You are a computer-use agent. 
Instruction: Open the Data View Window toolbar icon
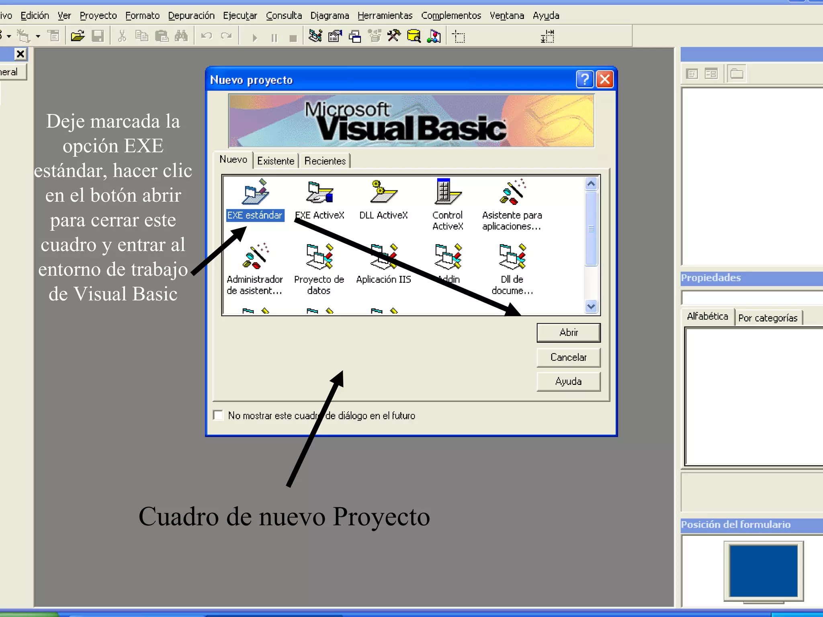click(x=414, y=37)
